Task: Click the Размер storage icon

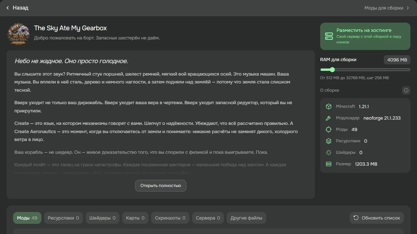Action: pos(329,164)
